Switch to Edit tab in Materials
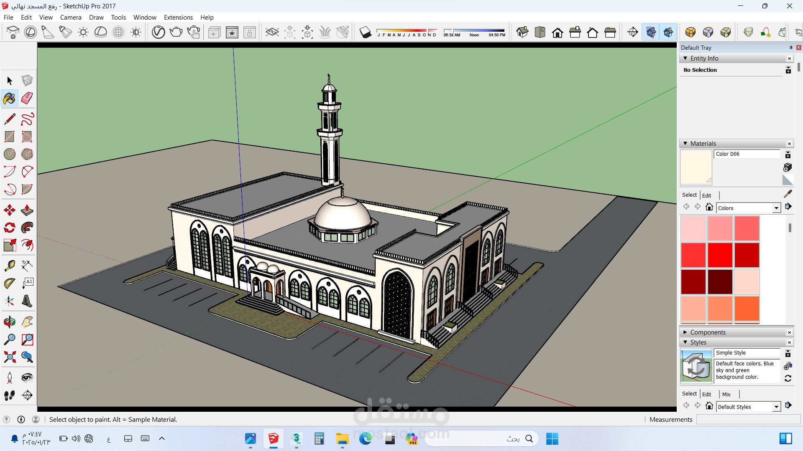This screenshot has width=803, height=451. [x=706, y=195]
